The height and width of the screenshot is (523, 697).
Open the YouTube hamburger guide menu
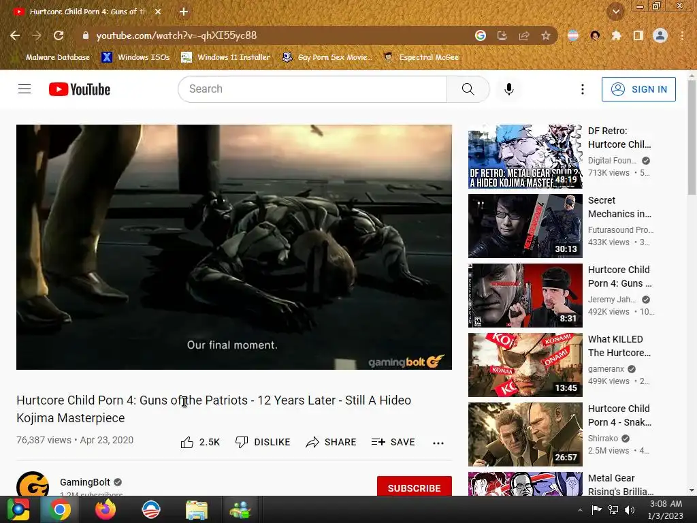25,89
